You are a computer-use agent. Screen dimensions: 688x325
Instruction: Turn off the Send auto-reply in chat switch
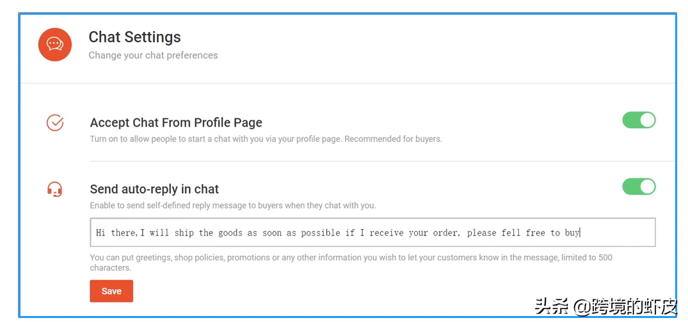(x=639, y=187)
